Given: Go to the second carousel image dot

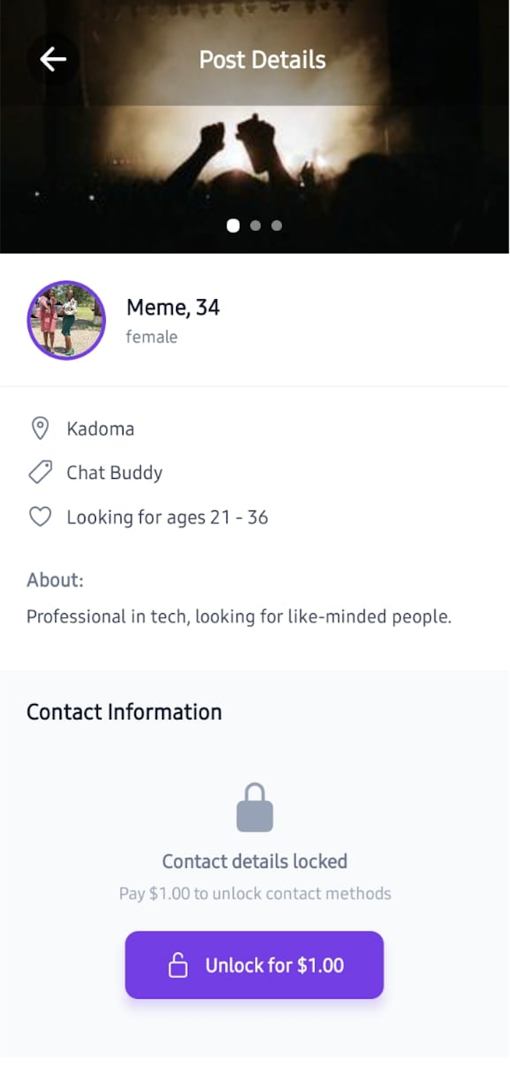Looking at the screenshot, I should (x=255, y=226).
